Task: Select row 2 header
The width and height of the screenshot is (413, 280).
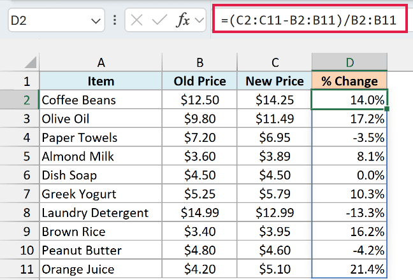Action: (x=20, y=100)
